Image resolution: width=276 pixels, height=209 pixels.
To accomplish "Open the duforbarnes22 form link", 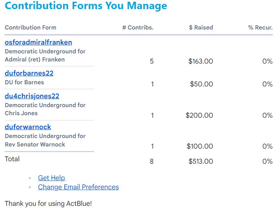I will (x=29, y=73).
